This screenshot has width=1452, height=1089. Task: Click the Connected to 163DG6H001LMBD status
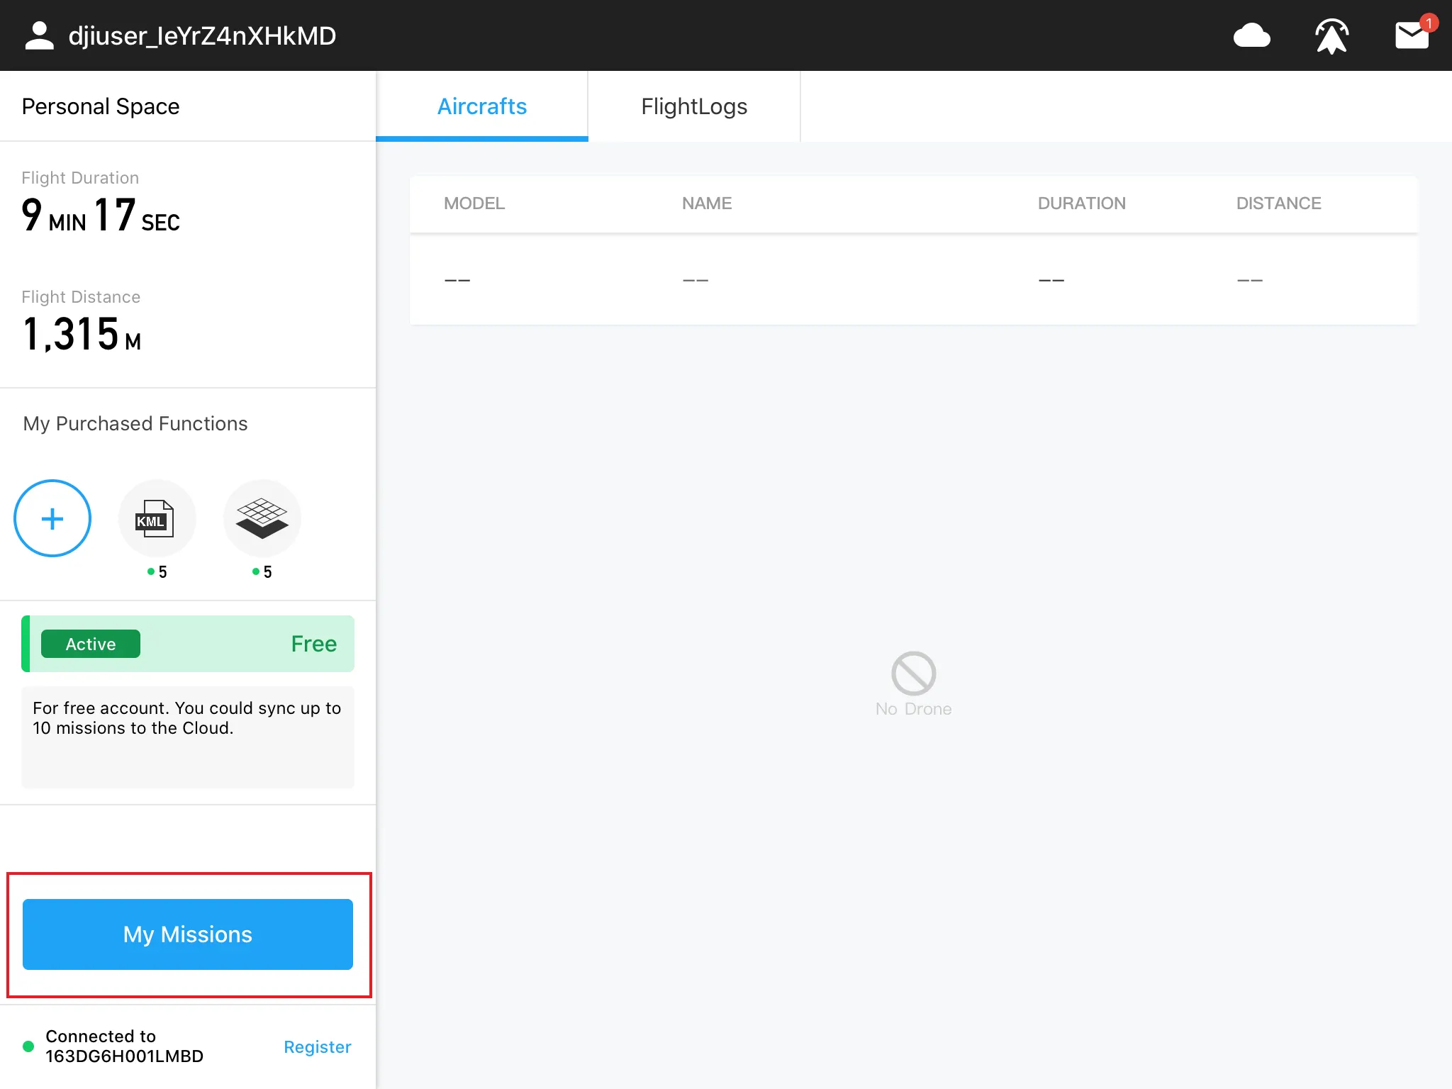click(124, 1046)
